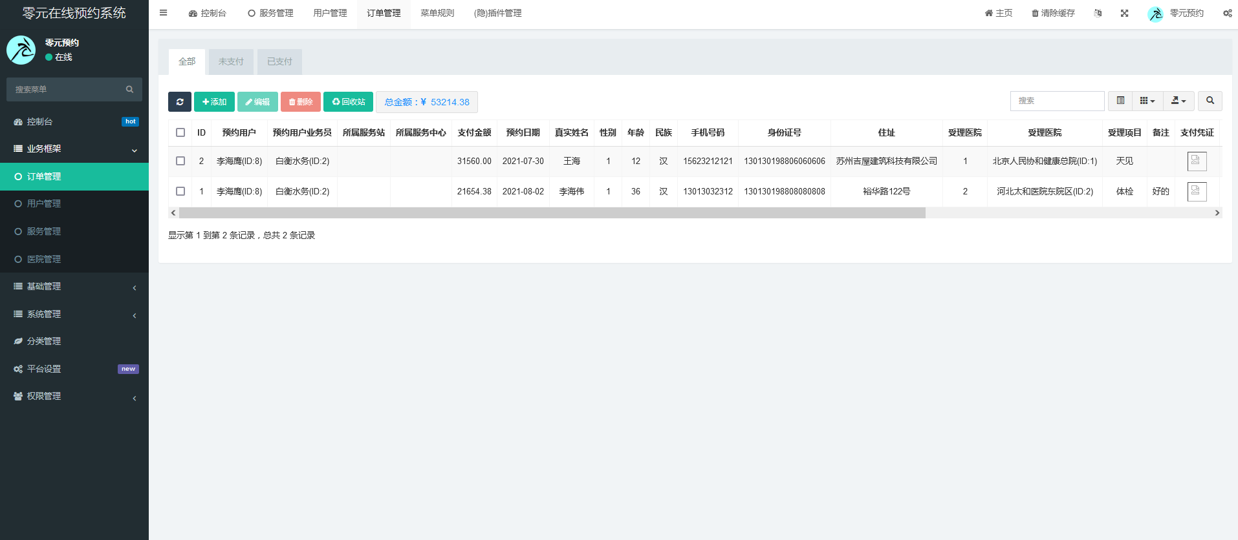
Task: Click the 回收站 recycle bin button
Action: tap(348, 102)
